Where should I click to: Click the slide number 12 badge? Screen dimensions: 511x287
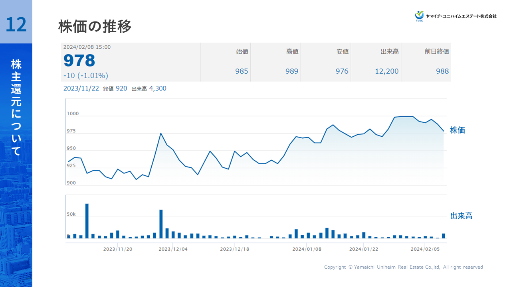point(16,24)
